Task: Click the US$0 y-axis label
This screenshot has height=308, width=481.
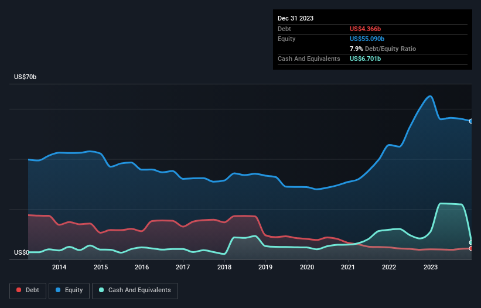Action: (22, 252)
